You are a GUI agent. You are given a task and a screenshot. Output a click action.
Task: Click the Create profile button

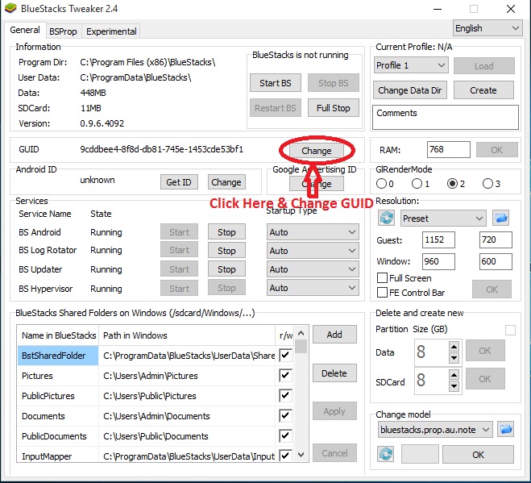(483, 90)
